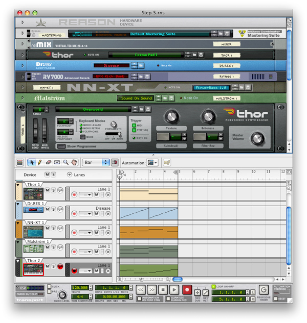
Task: Mute the Malström 1 track
Action: pos(47,247)
